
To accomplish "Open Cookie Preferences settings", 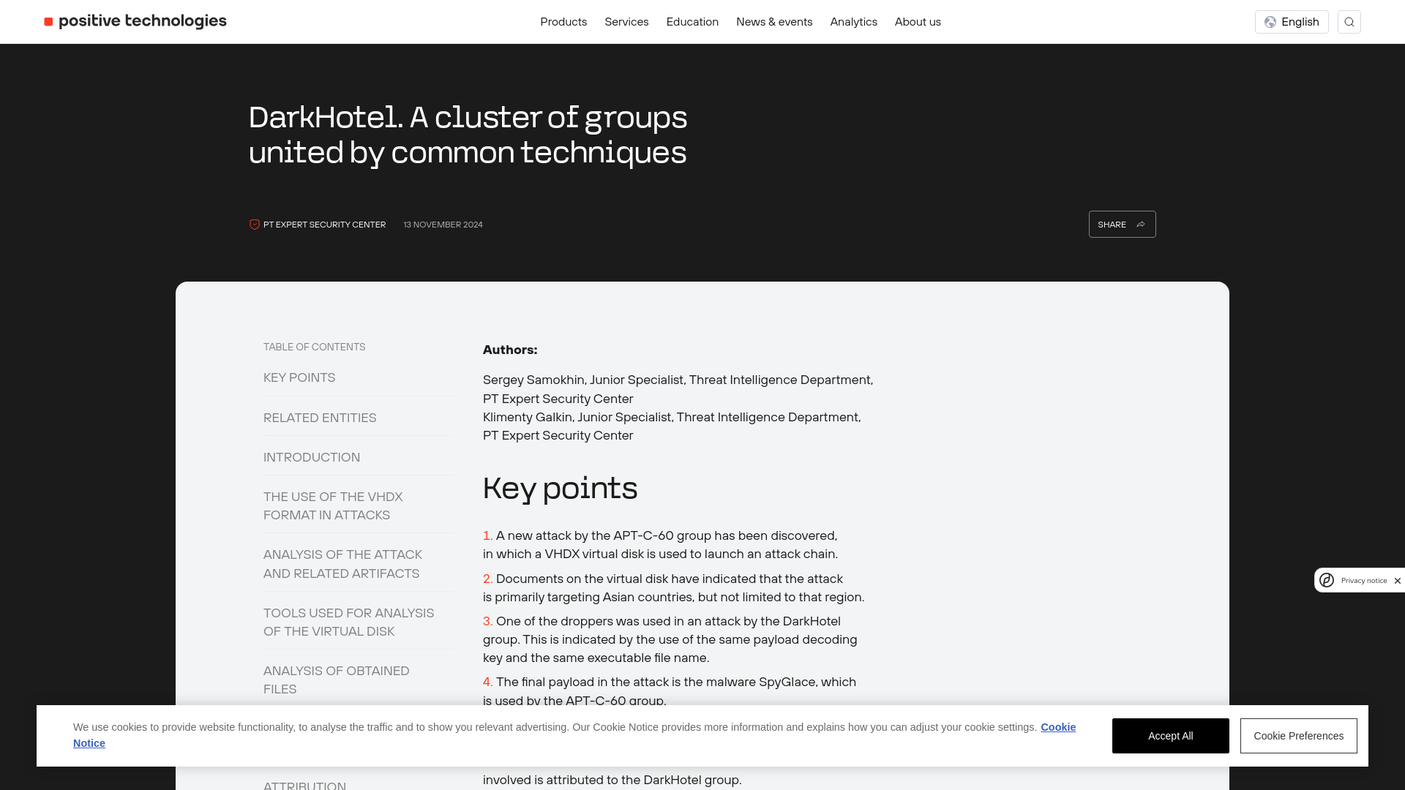I will click(x=1298, y=735).
